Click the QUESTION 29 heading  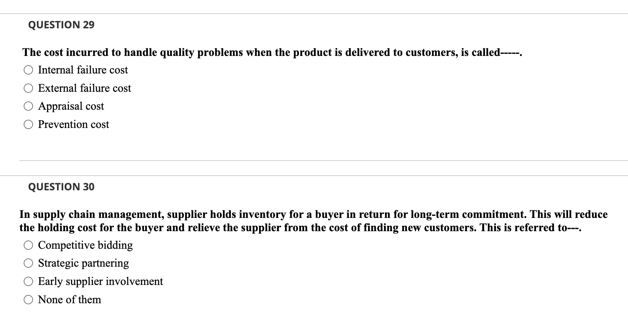pos(62,25)
